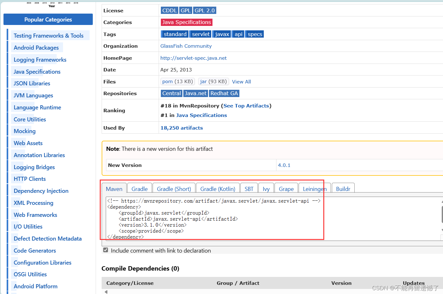The image size is (443, 294).
Task: Open the servlet-spec.java.net homepage link
Action: [193, 58]
